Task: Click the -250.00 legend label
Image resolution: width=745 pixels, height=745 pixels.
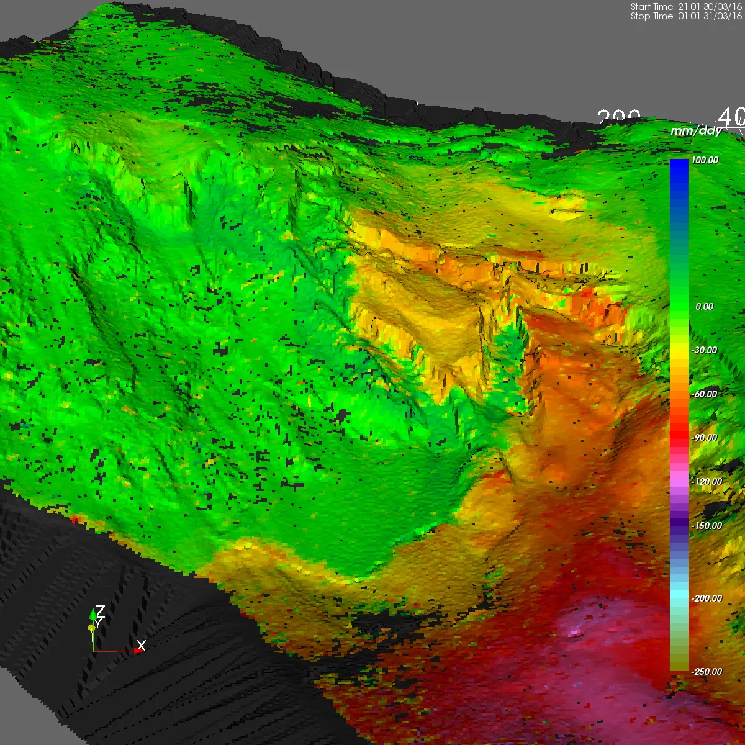Action: pyautogui.click(x=707, y=672)
